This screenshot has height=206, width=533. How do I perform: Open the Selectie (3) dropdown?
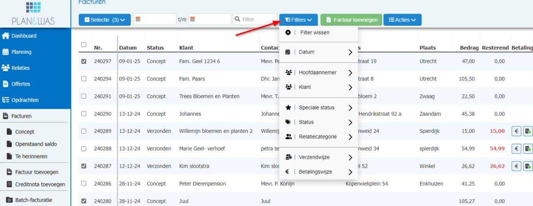105,20
